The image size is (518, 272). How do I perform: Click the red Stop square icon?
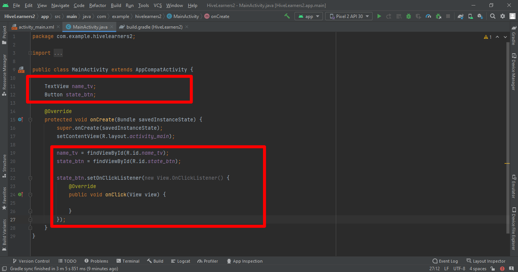[448, 17]
